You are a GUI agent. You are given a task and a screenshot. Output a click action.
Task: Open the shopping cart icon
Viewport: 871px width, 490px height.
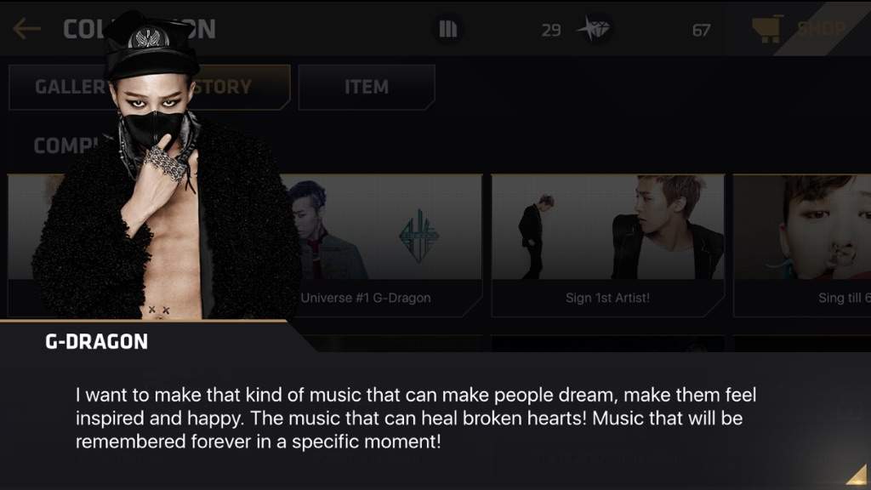click(768, 30)
